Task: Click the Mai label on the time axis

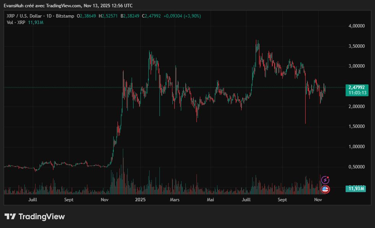Action: coord(211,199)
